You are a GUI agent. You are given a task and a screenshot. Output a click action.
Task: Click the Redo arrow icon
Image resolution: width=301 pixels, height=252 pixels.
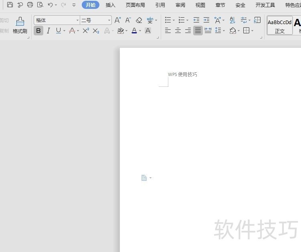(x=63, y=5)
